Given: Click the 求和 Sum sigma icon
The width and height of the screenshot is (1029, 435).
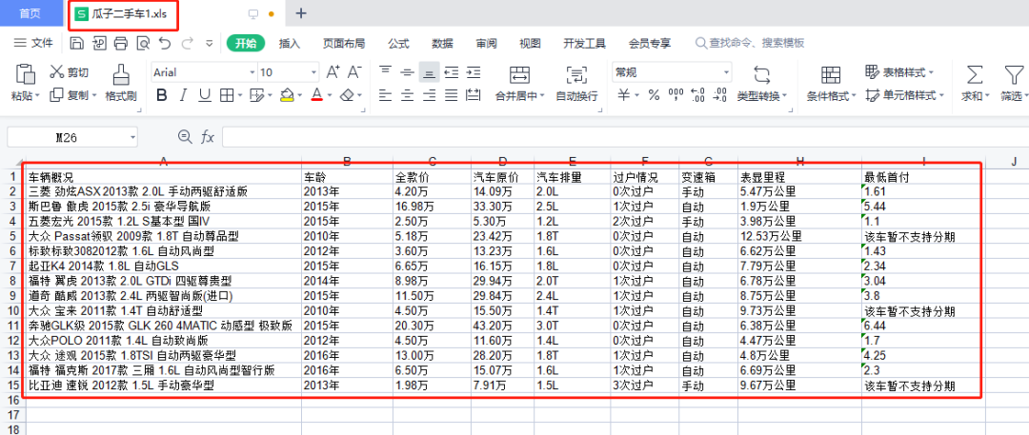Looking at the screenshot, I should click(976, 74).
